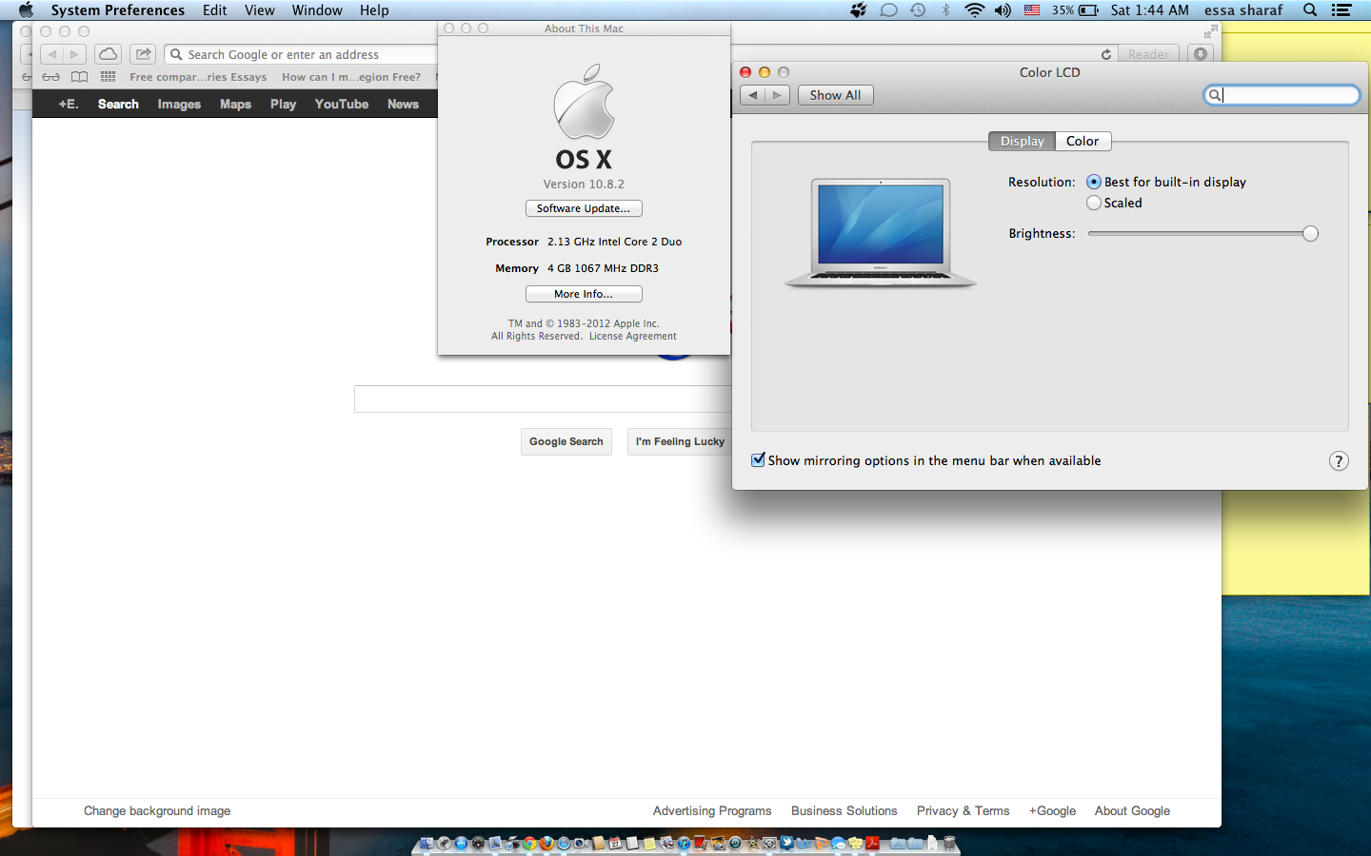Open Calendar icon in the Dock
Screen dimensions: 1371x856
pos(615,843)
